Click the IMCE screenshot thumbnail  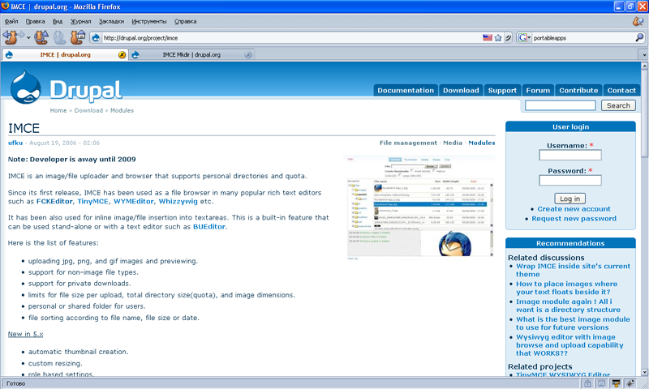(x=419, y=207)
